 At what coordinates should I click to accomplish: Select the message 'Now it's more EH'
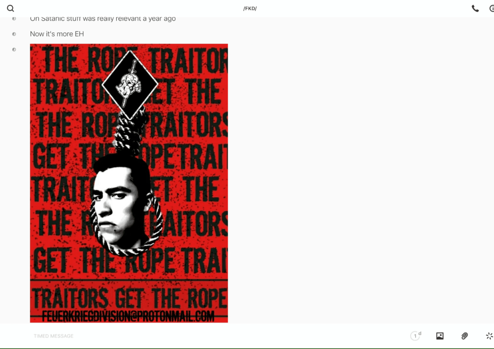[x=57, y=34]
